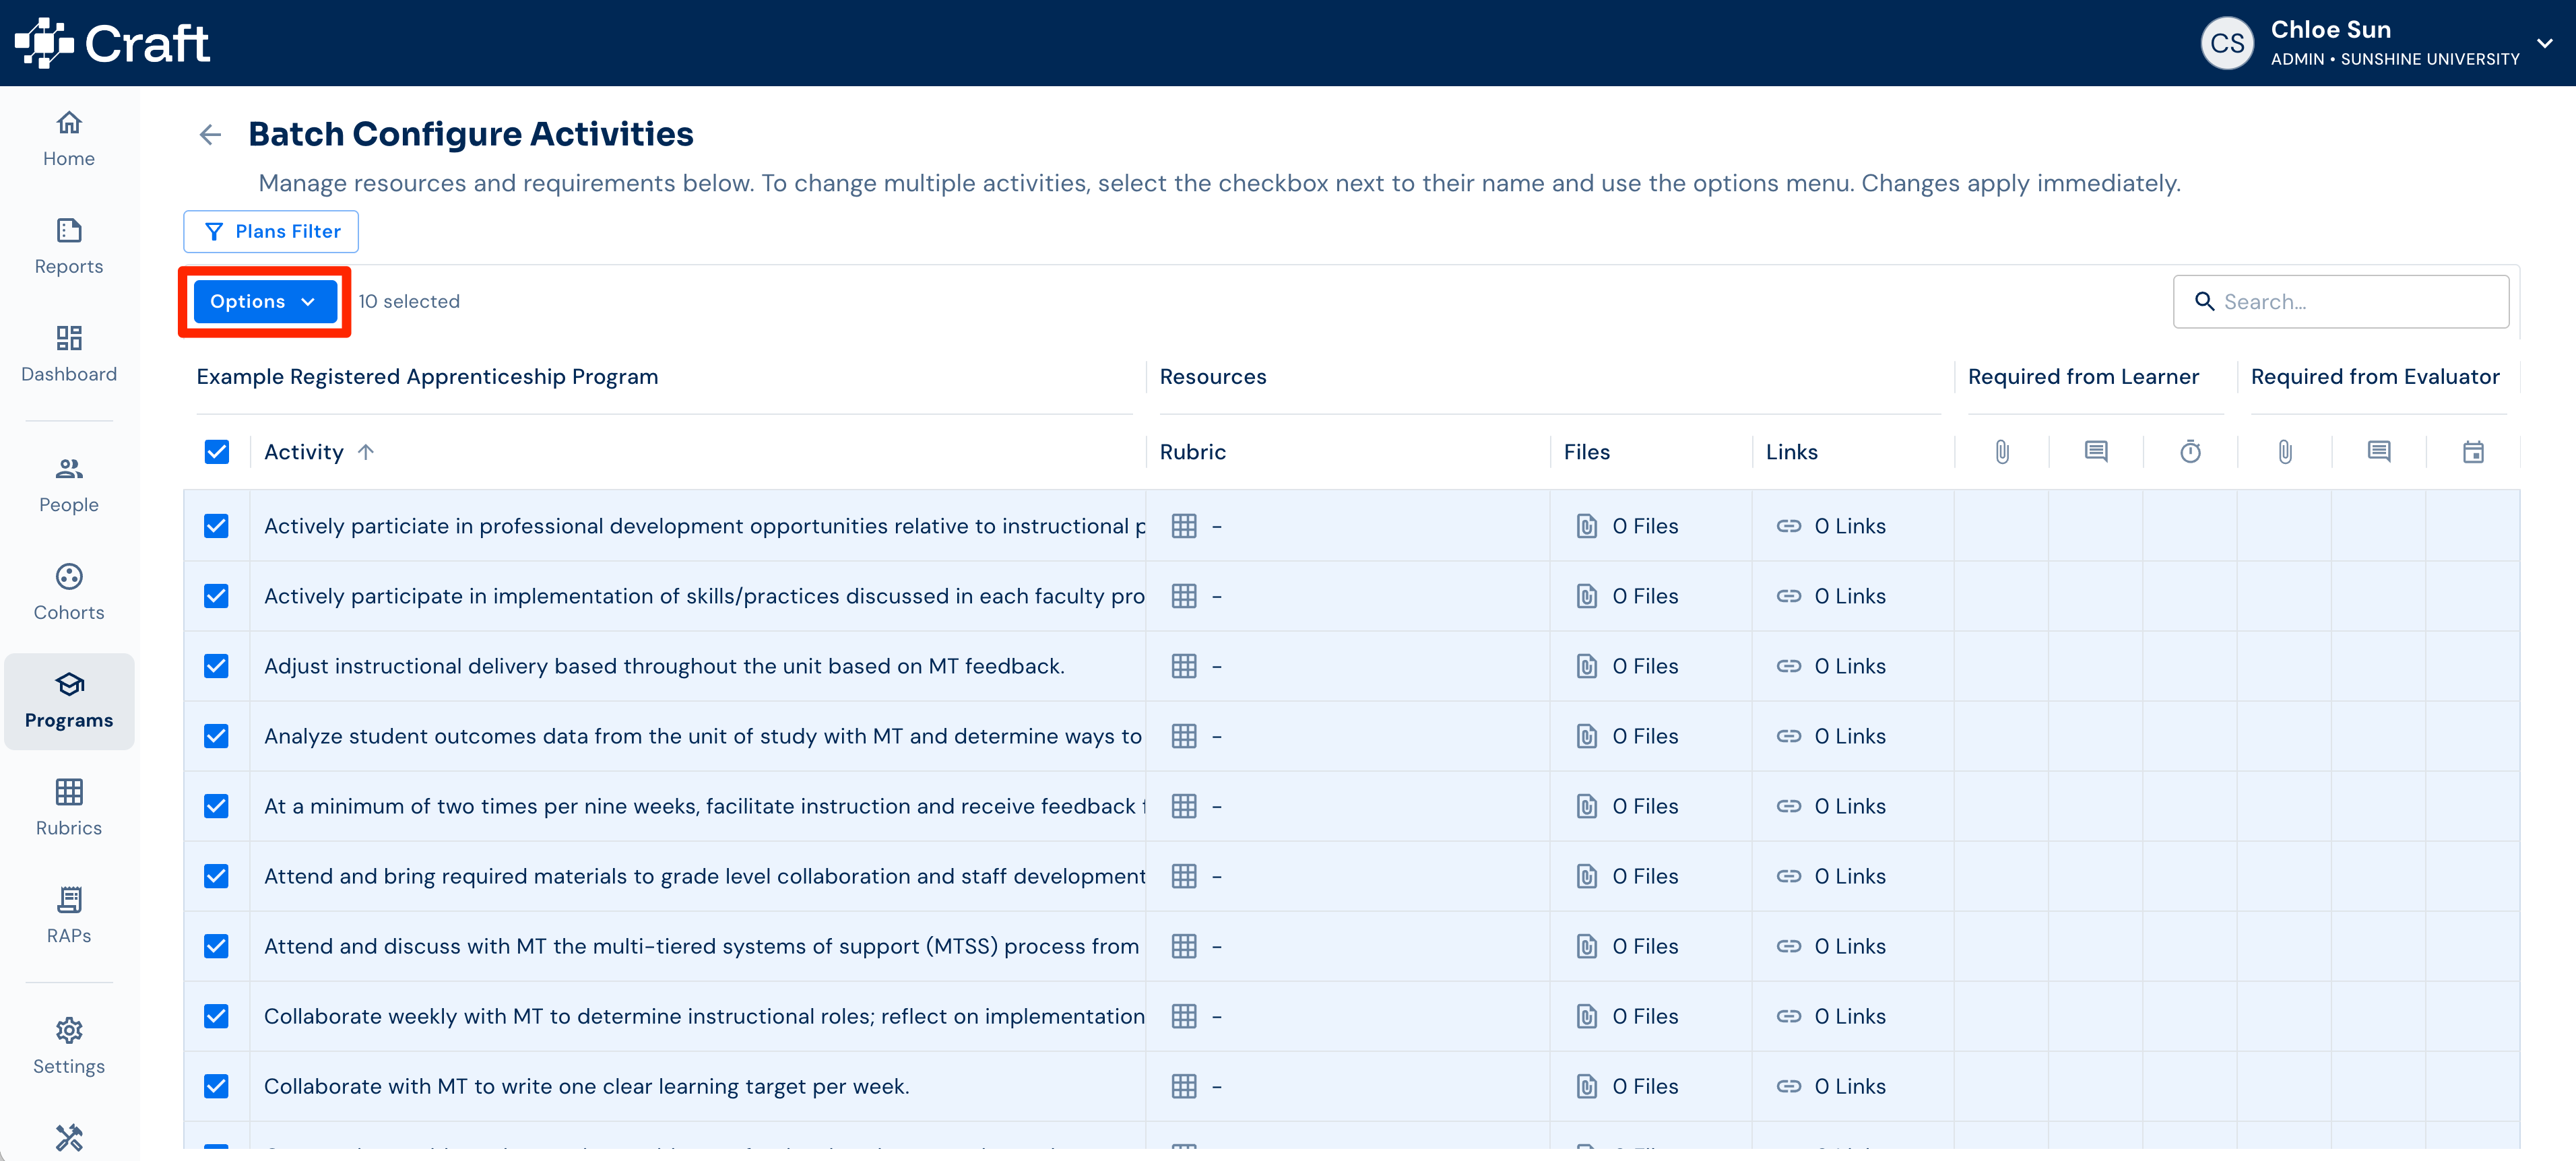Uncheck Collaborate with MT learning target checkbox

click(x=216, y=1086)
